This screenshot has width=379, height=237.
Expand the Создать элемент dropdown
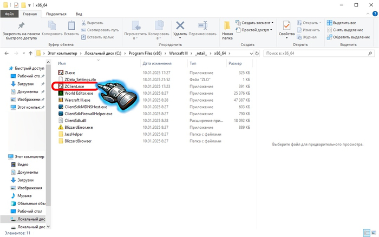point(257,23)
